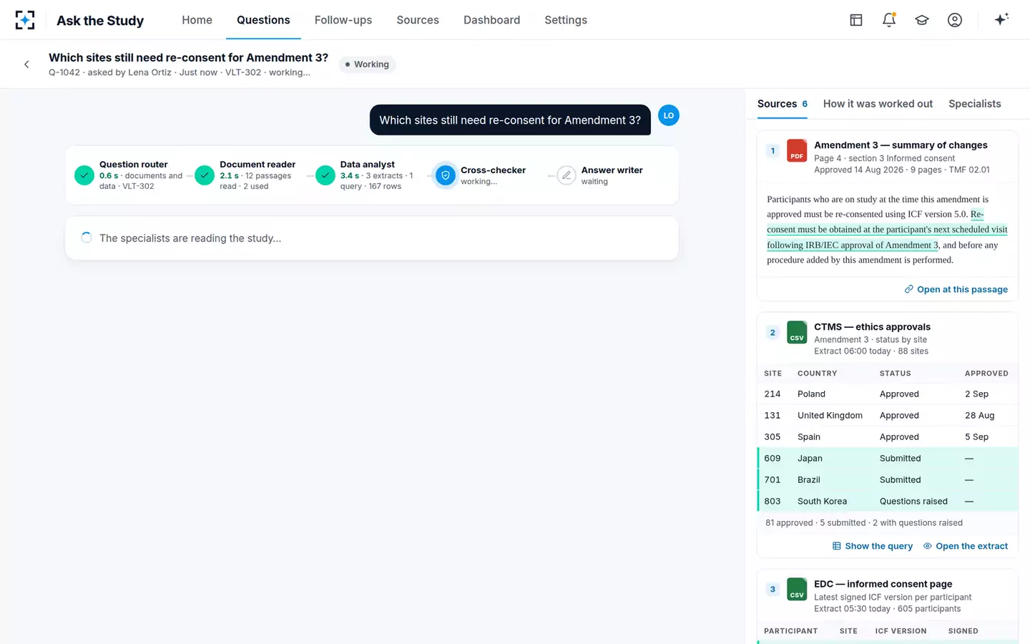This screenshot has width=1030, height=644.
Task: Click the Data analyst check icon
Action: pyautogui.click(x=325, y=175)
